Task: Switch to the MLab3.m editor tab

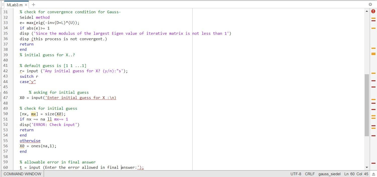Action: point(15,4)
